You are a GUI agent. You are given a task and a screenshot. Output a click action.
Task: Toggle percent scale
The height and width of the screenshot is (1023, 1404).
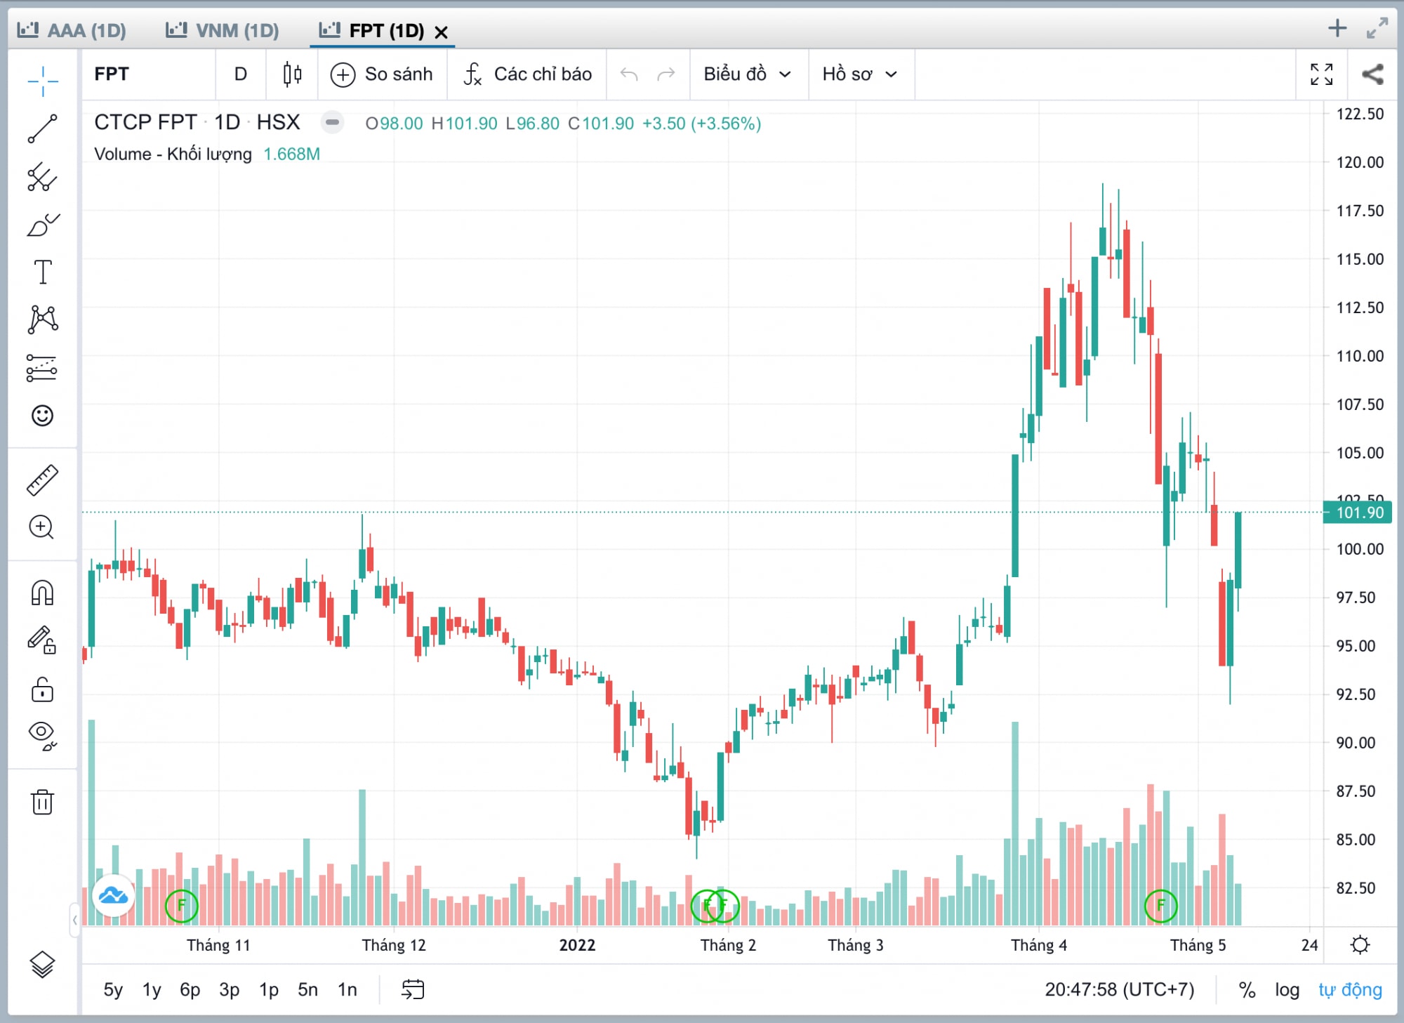point(1247,989)
